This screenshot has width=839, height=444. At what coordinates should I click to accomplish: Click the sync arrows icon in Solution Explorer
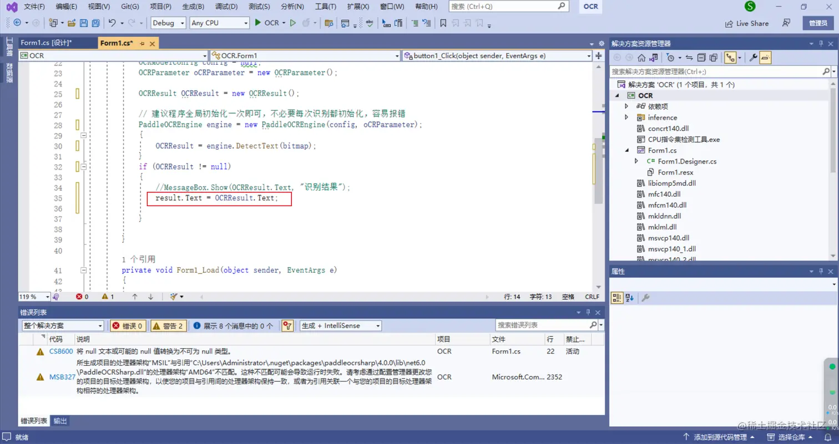click(689, 58)
